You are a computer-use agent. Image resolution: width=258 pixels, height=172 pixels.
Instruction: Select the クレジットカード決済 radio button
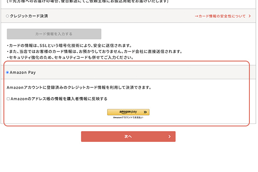click(x=8, y=16)
